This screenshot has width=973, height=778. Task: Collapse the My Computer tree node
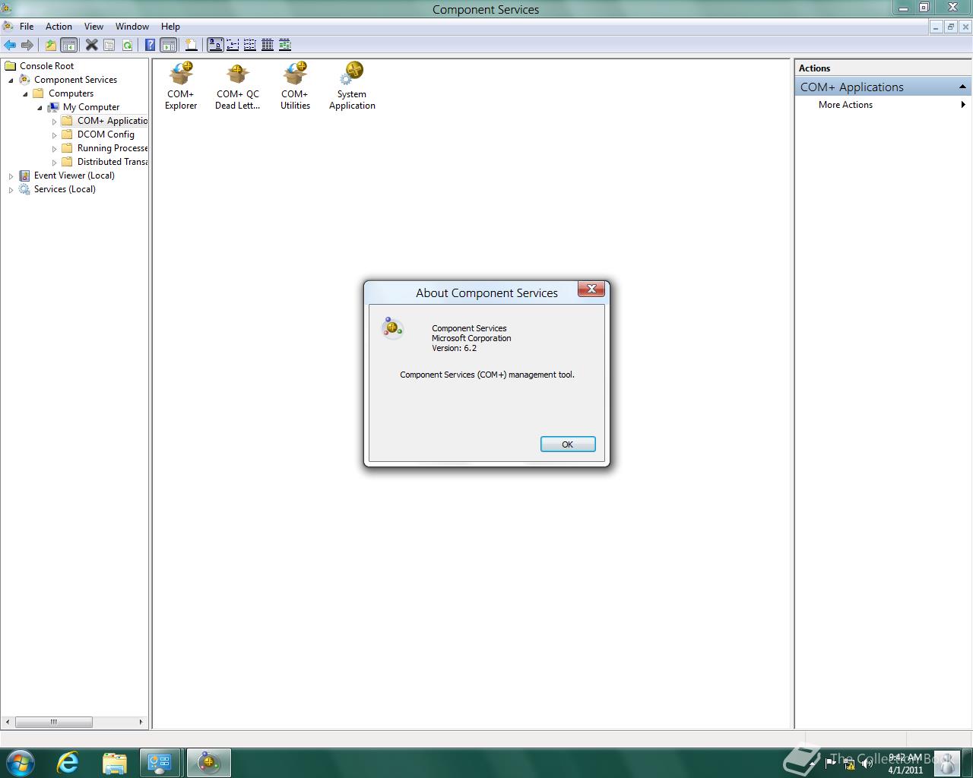40,107
